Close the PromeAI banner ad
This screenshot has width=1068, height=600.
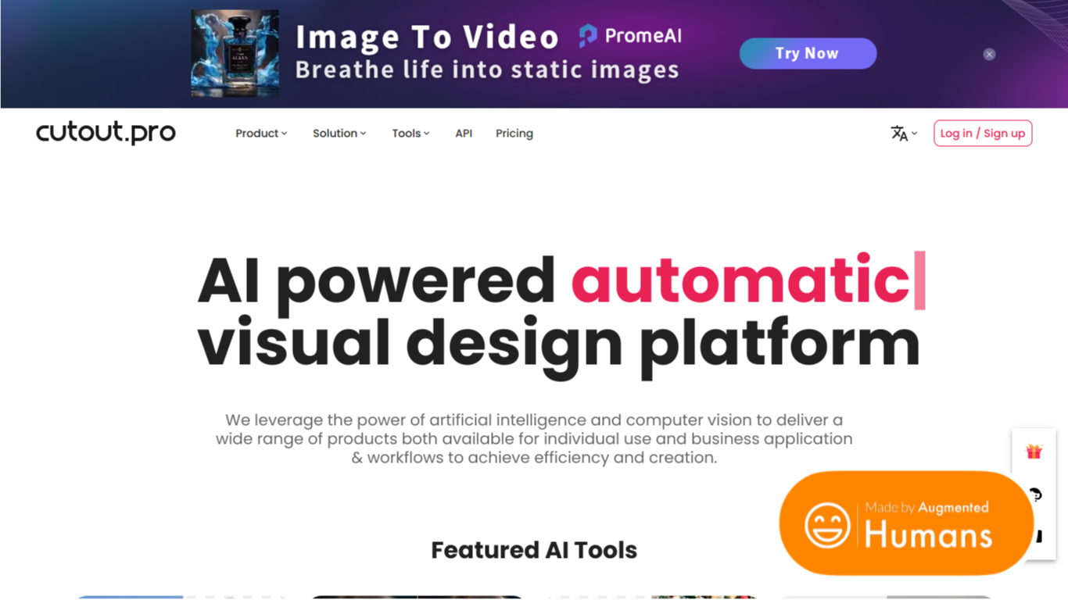point(989,55)
